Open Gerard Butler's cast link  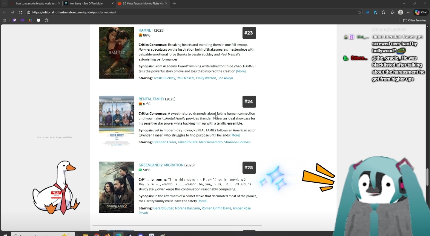(163, 208)
